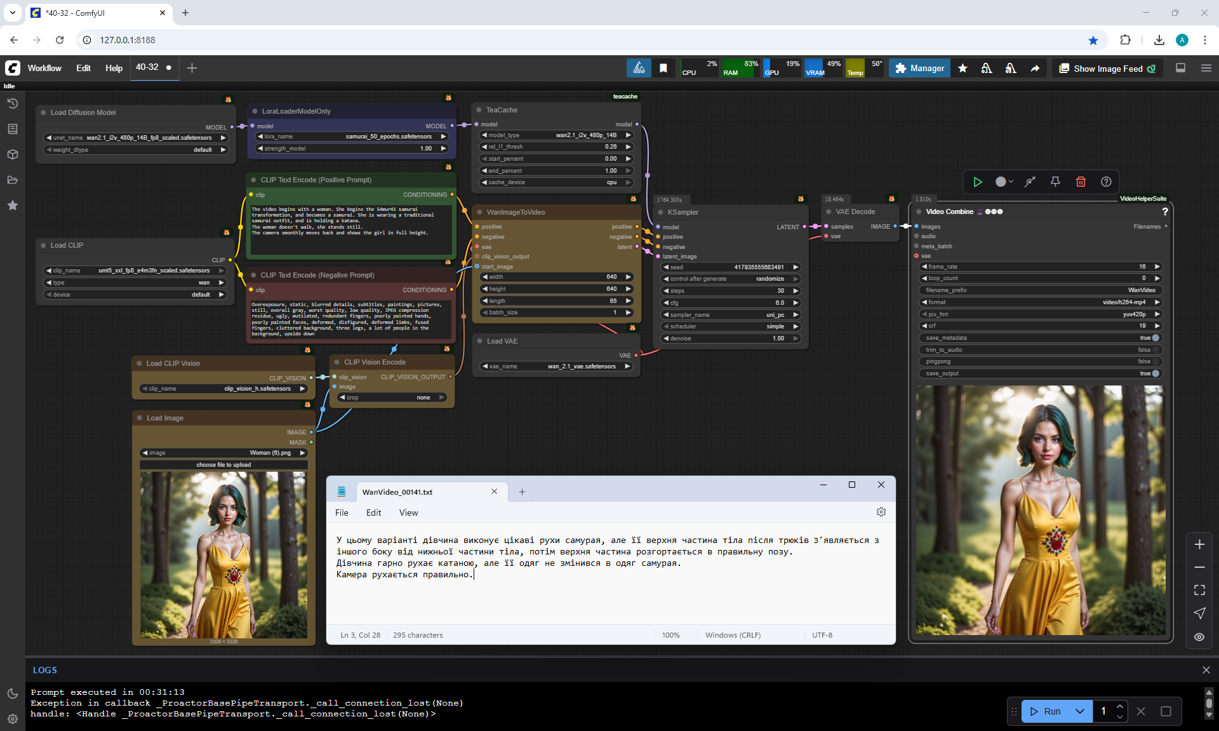This screenshot has width=1219, height=731.
Task: Click the fit view canvas icon
Action: click(x=1199, y=590)
